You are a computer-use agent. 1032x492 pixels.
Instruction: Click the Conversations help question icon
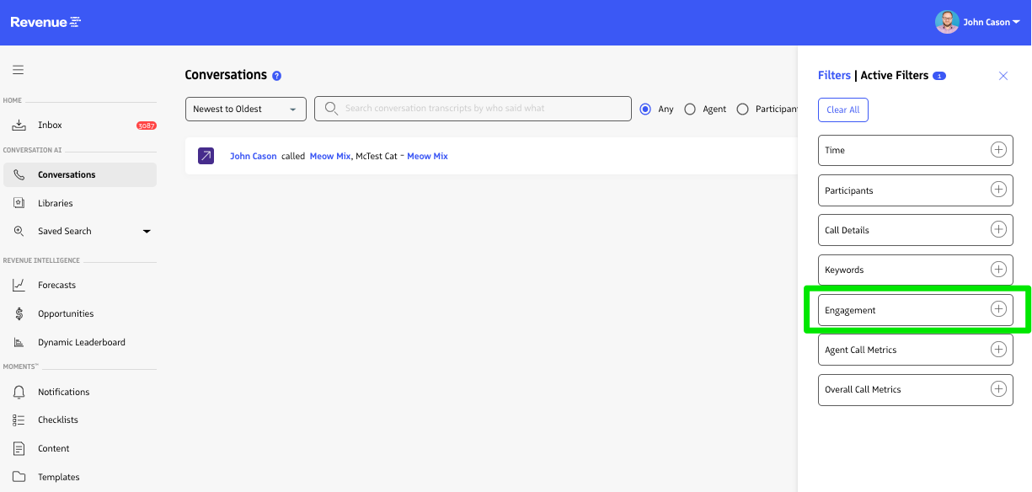pyautogui.click(x=277, y=76)
